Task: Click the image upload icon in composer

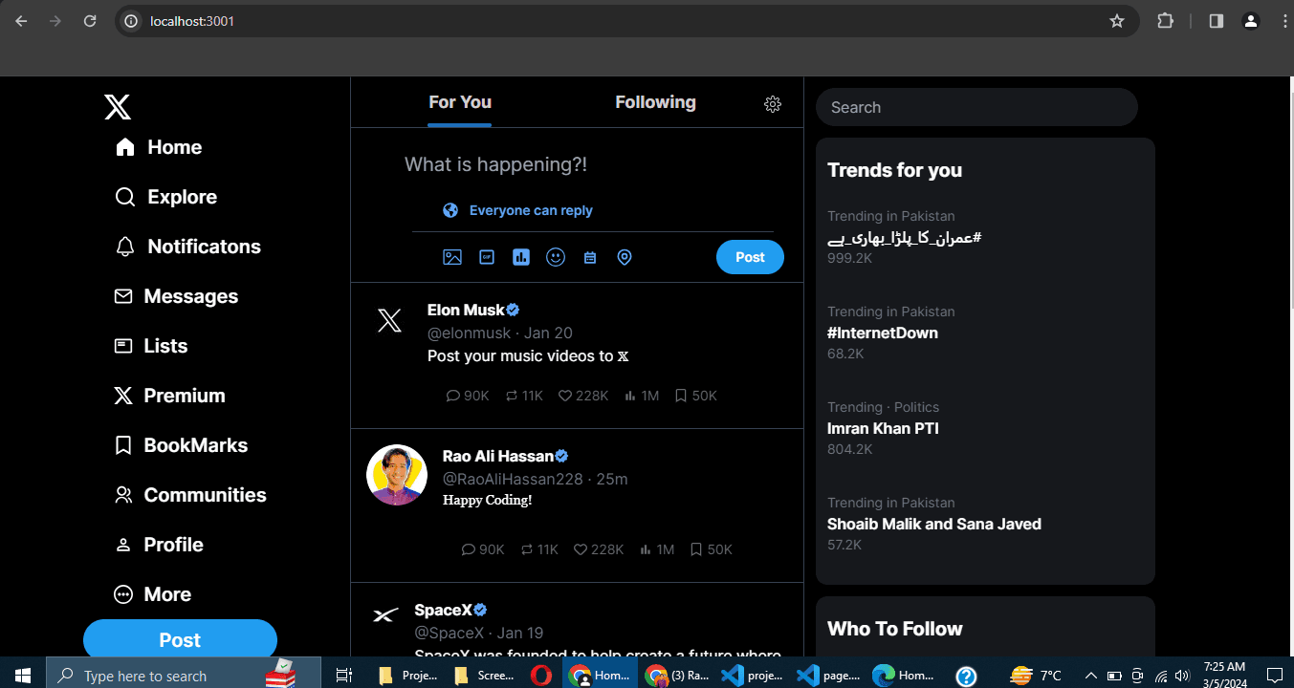Action: tap(452, 257)
